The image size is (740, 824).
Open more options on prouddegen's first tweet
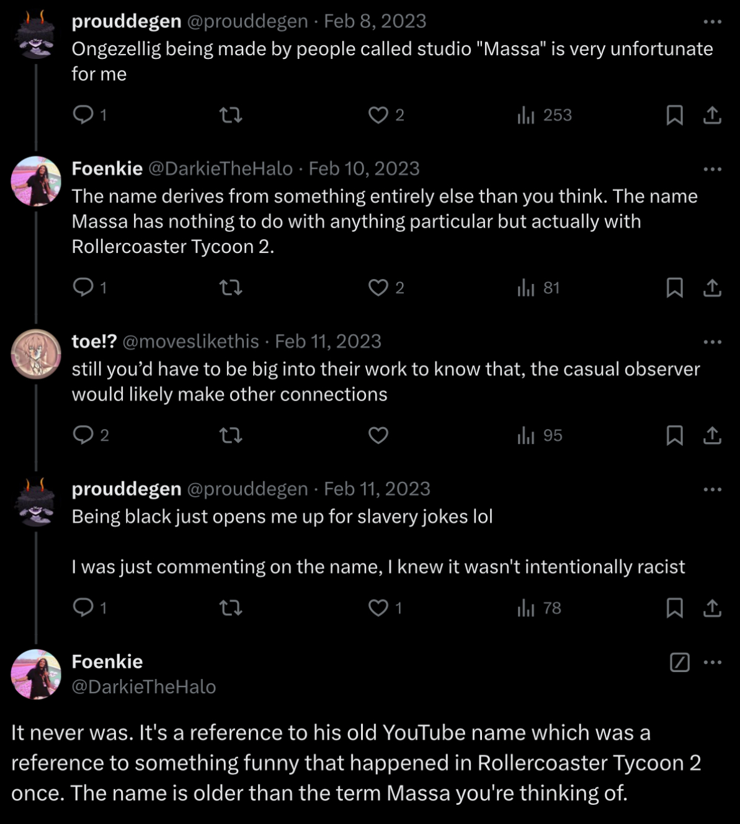[x=713, y=22]
